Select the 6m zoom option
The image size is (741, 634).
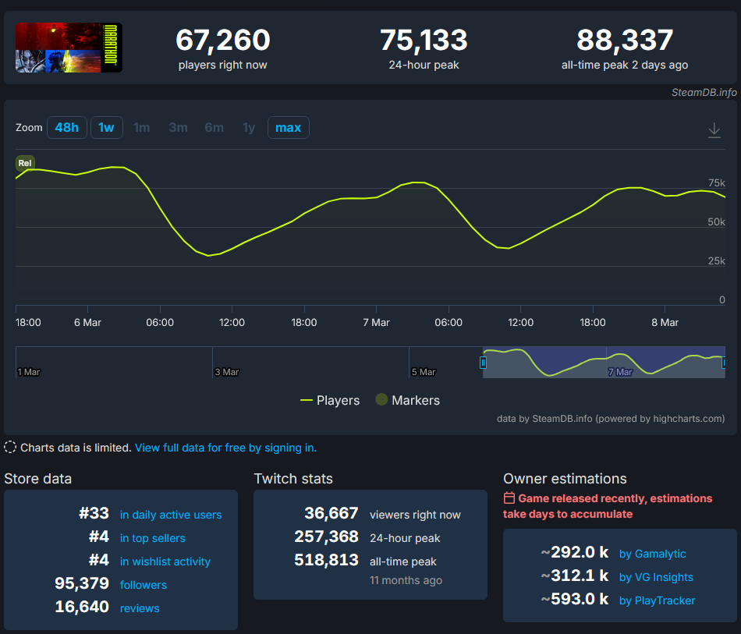point(214,128)
